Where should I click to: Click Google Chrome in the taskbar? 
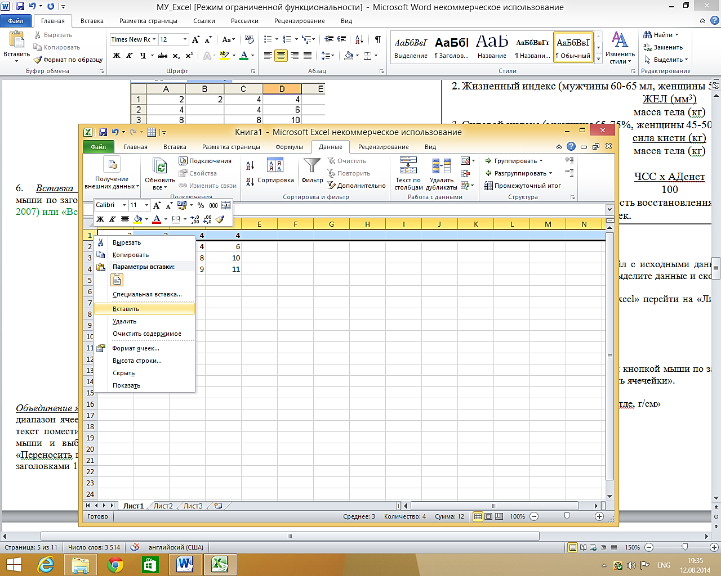click(115, 565)
